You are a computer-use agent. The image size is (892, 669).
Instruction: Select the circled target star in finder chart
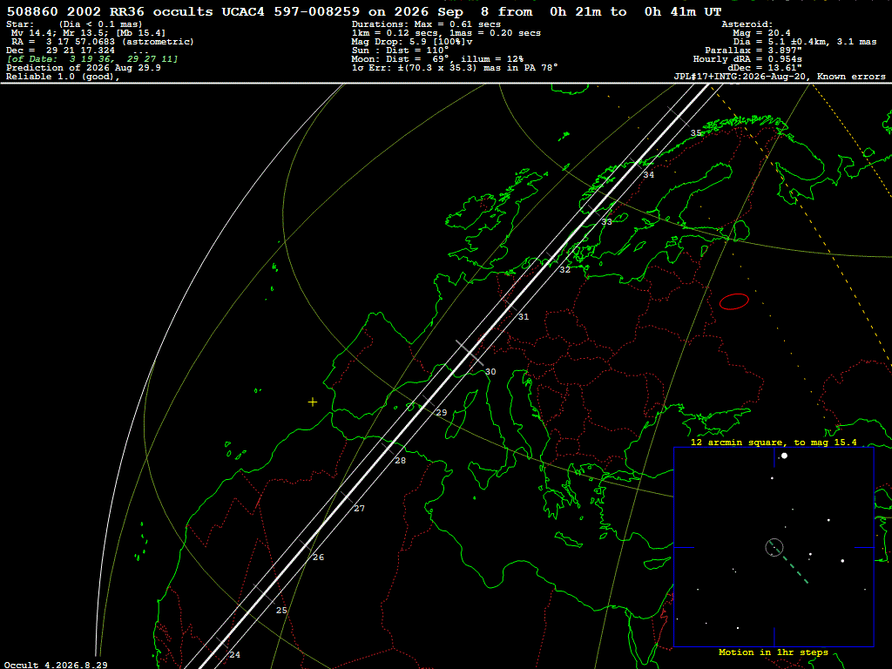tap(774, 547)
